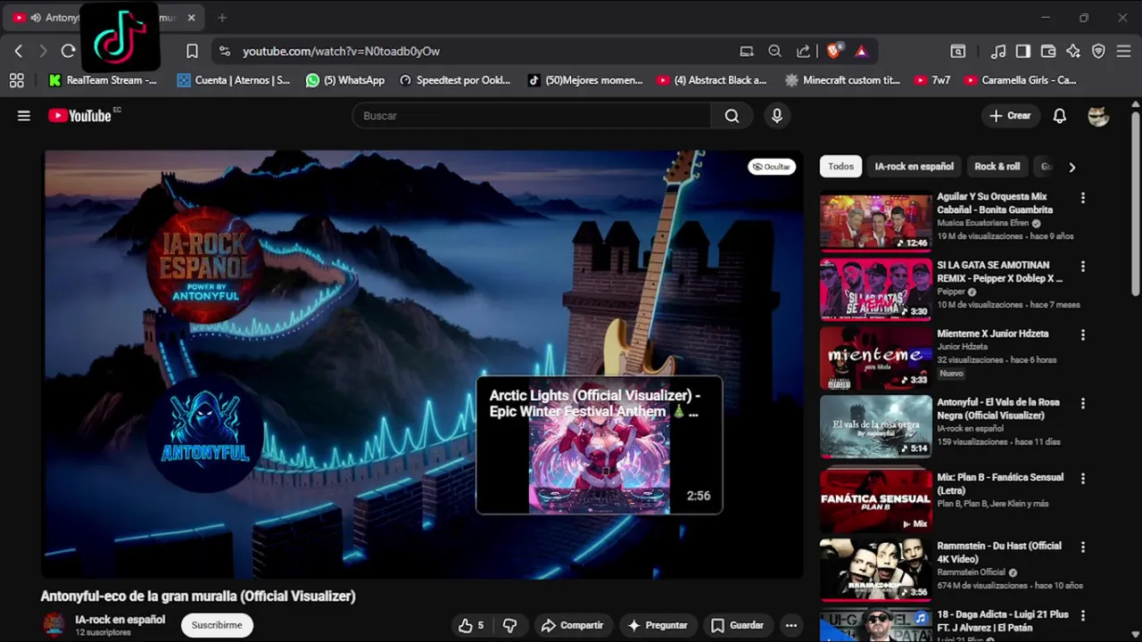Click the Suscribirme button

click(x=217, y=625)
